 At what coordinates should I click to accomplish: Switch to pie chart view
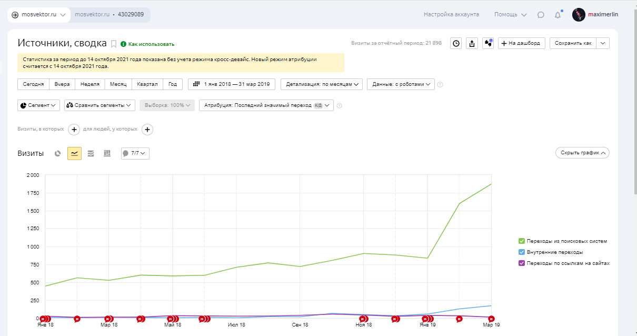[x=58, y=153]
